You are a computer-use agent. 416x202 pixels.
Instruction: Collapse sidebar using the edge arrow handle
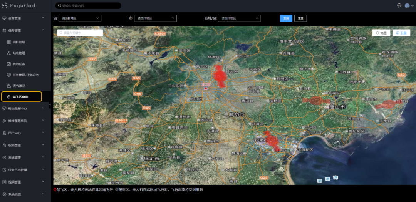coord(50,105)
